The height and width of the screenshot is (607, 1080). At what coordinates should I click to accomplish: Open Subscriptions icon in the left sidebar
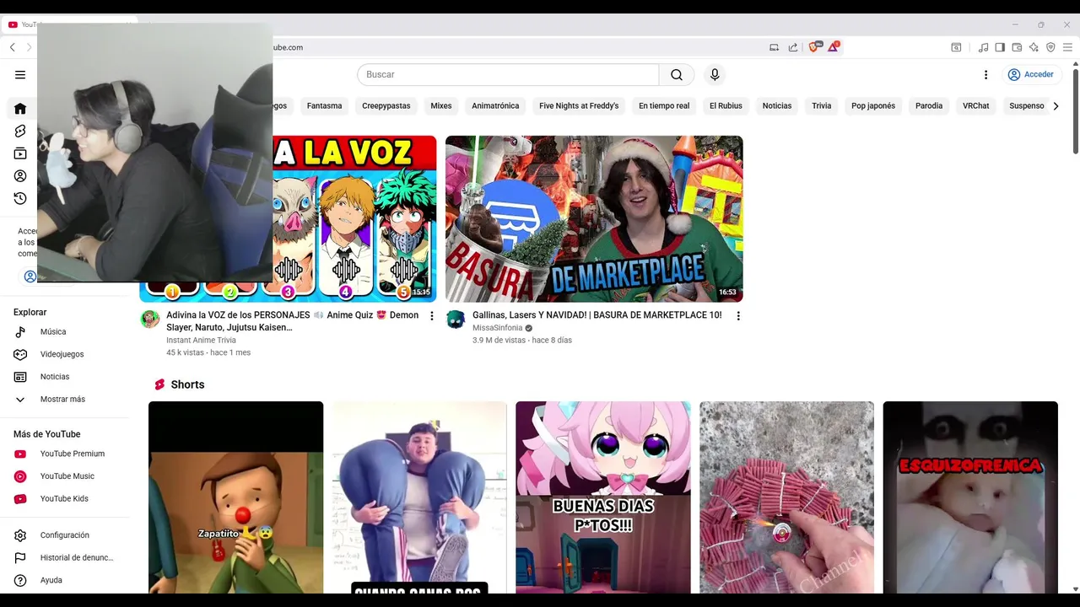(20, 153)
